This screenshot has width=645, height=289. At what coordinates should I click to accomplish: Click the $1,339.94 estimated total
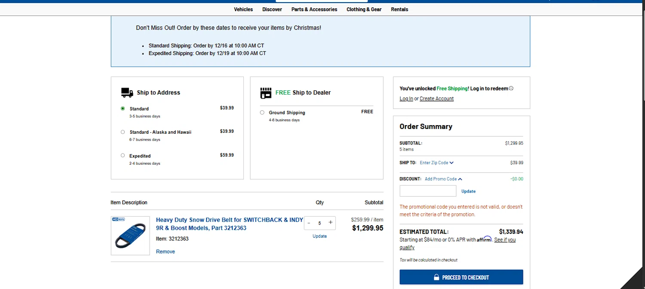pos(511,232)
